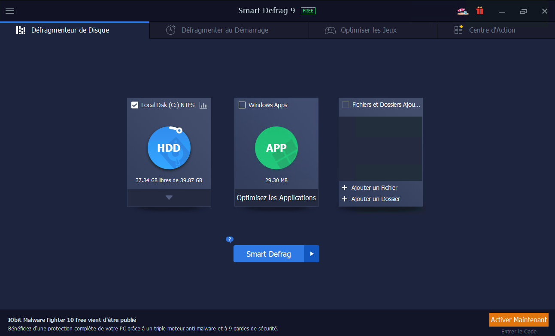Click IObit Malware Fighter 10 Free announcement
Image resolution: width=555 pixels, height=336 pixels.
72,320
